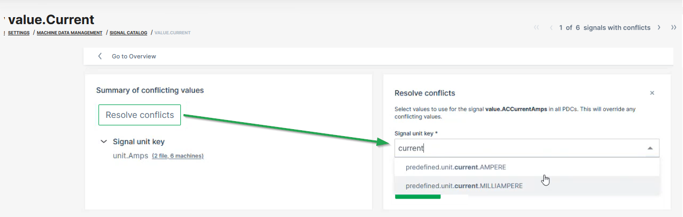Select predefined.unit.current.AMPERE option
Screen dimensions: 683x217
point(456,167)
